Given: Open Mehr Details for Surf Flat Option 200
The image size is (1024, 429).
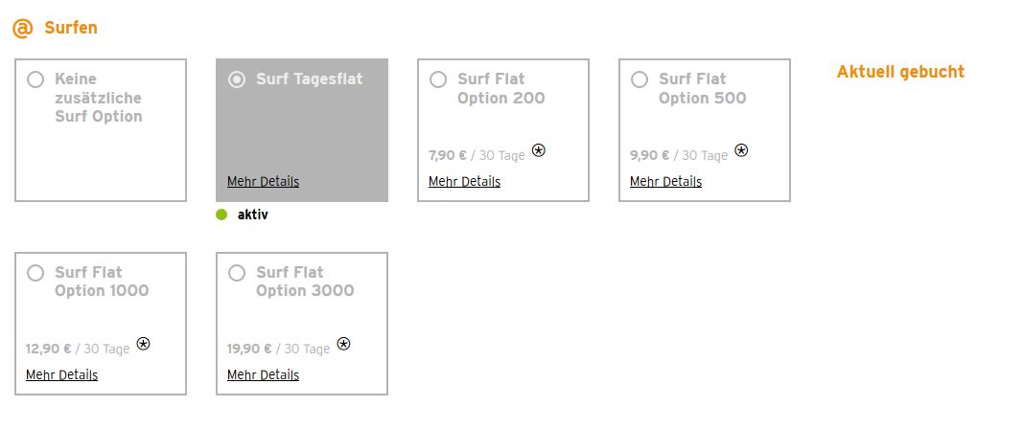Looking at the screenshot, I should pos(464,182).
